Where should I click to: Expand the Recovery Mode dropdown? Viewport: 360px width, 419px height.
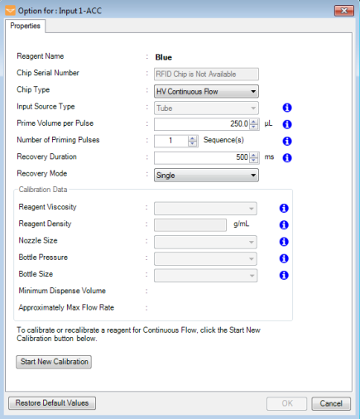coord(206,176)
